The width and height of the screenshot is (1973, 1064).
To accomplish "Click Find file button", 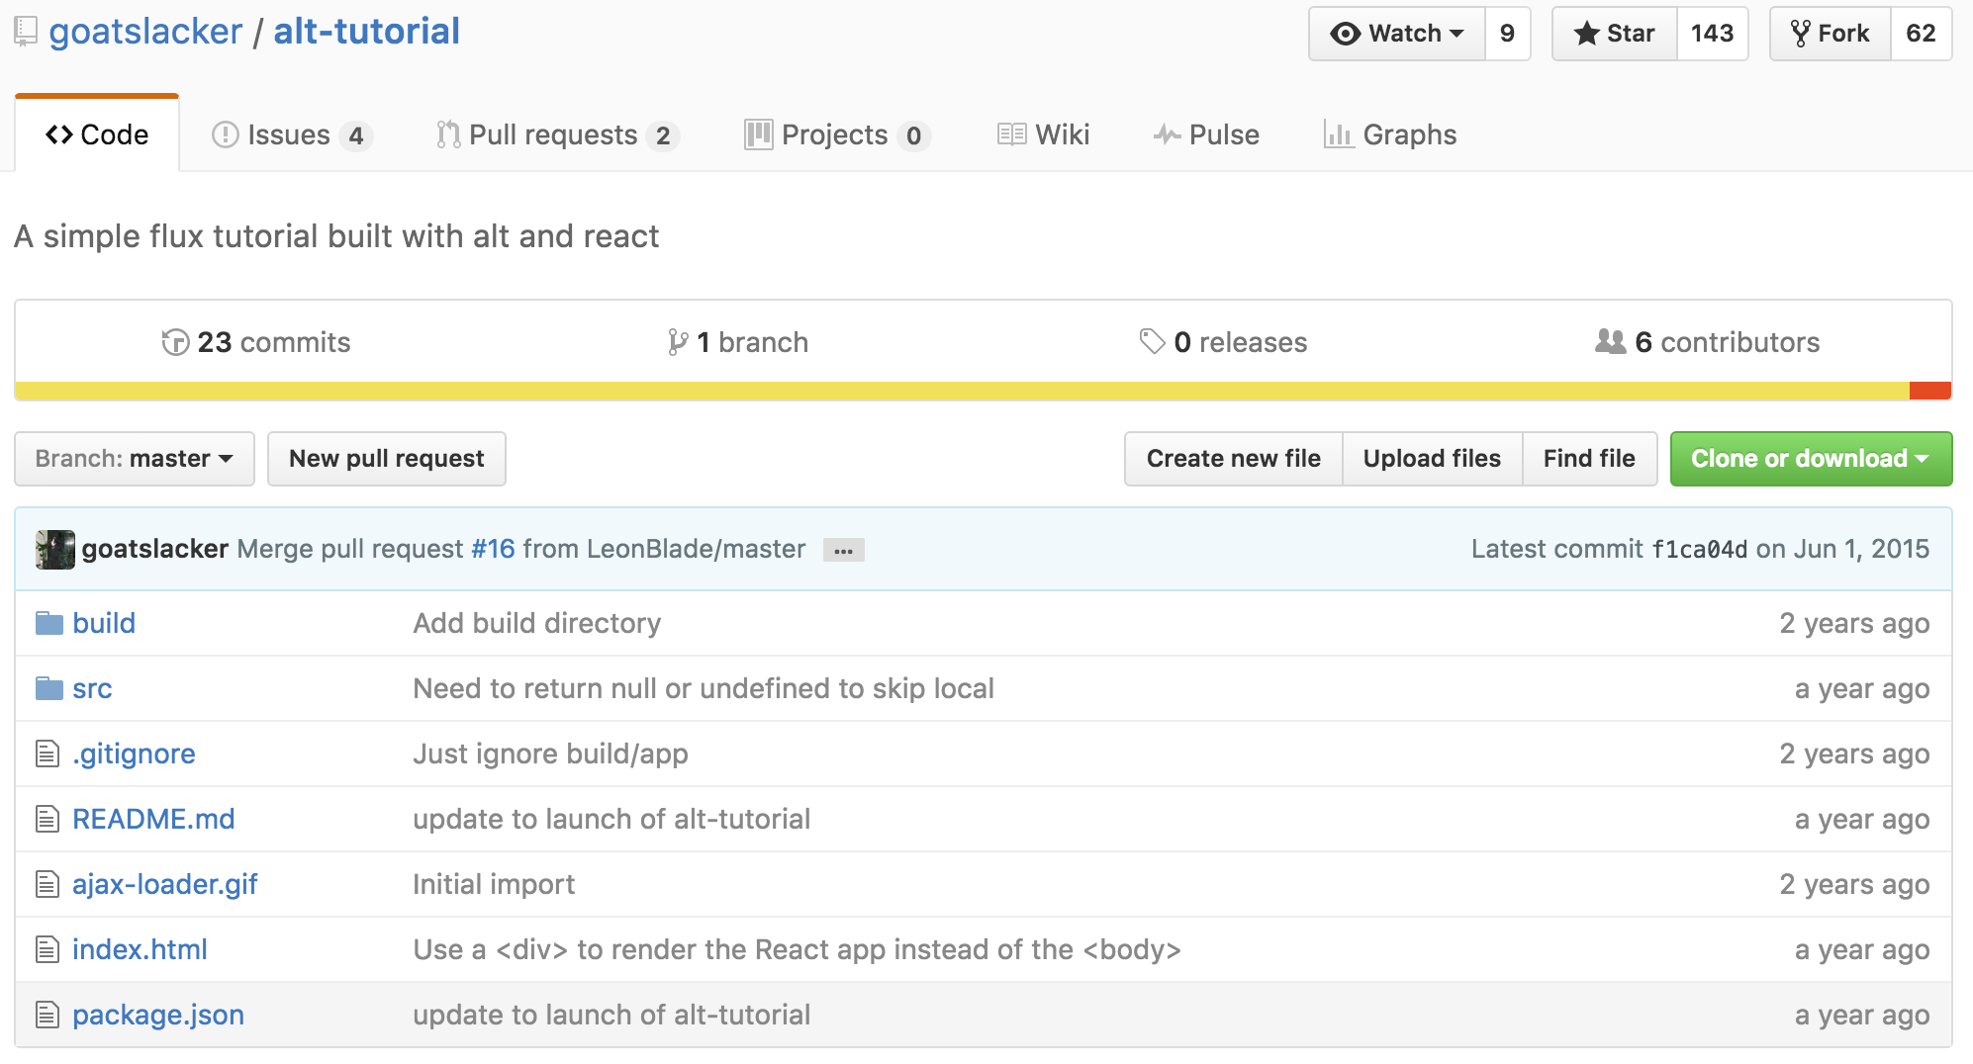I will [x=1589, y=459].
